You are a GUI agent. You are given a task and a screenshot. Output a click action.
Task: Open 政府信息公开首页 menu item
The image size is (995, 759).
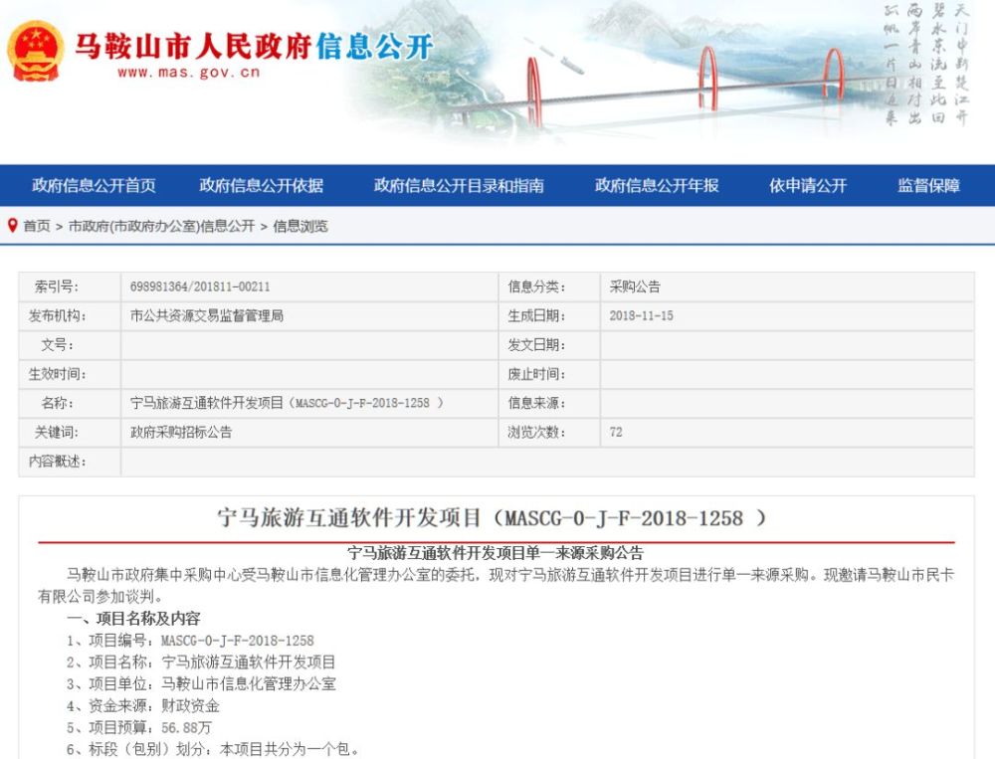click(94, 185)
